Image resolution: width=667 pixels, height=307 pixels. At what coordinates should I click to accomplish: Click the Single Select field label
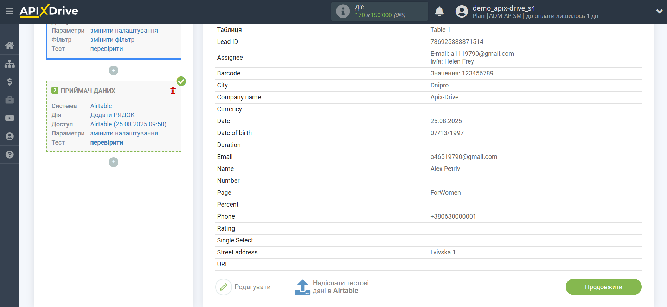point(235,240)
